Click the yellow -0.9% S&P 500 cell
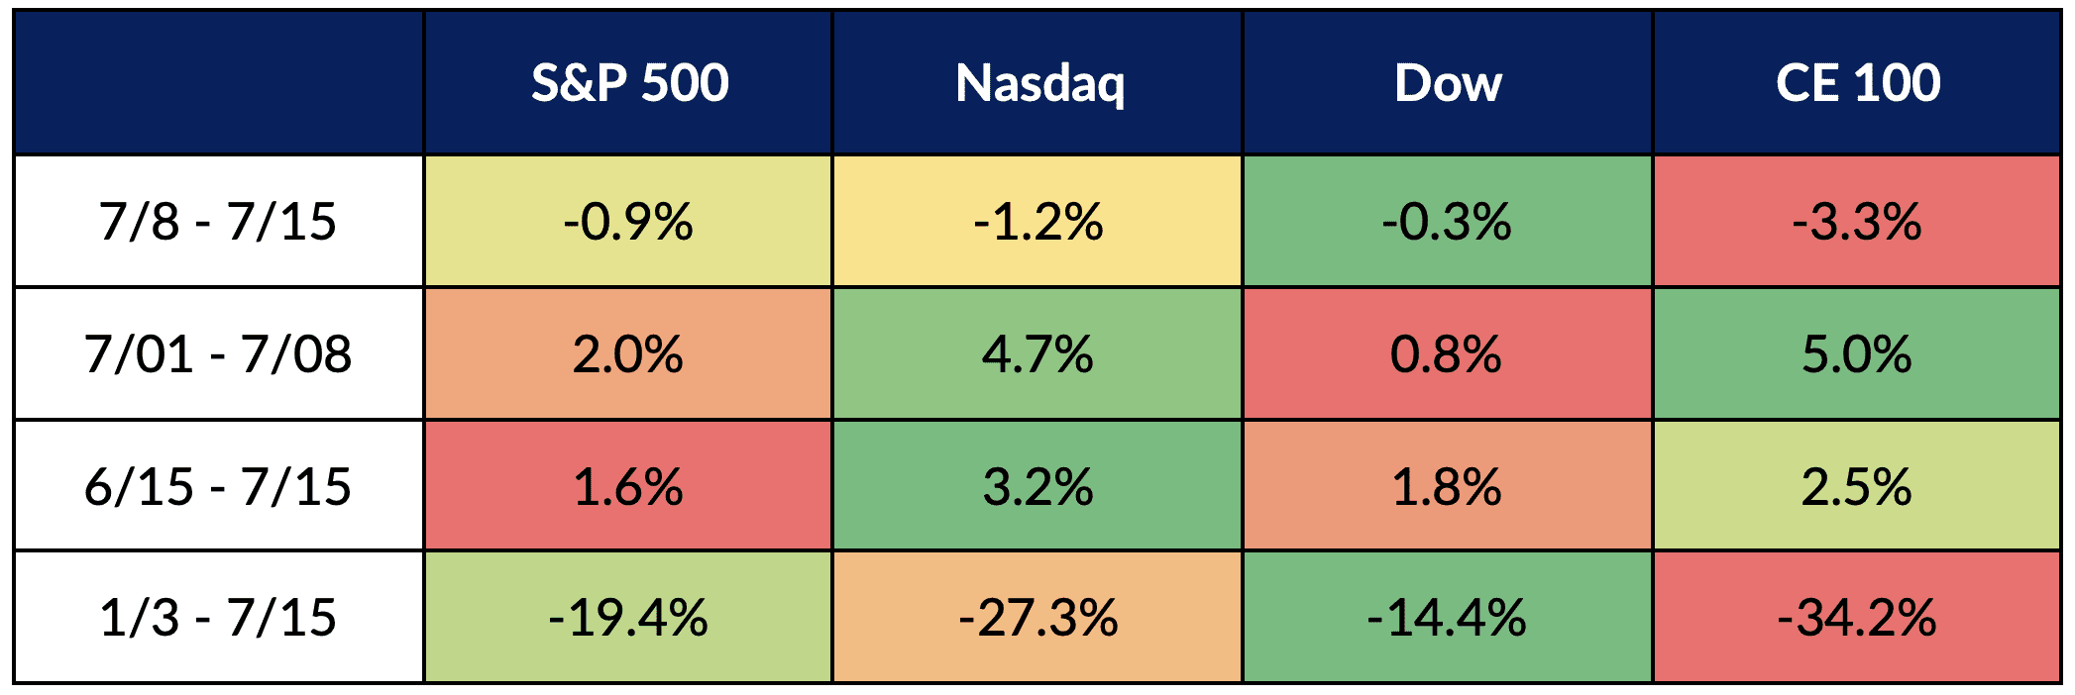Image resolution: width=2075 pixels, height=695 pixels. [628, 221]
